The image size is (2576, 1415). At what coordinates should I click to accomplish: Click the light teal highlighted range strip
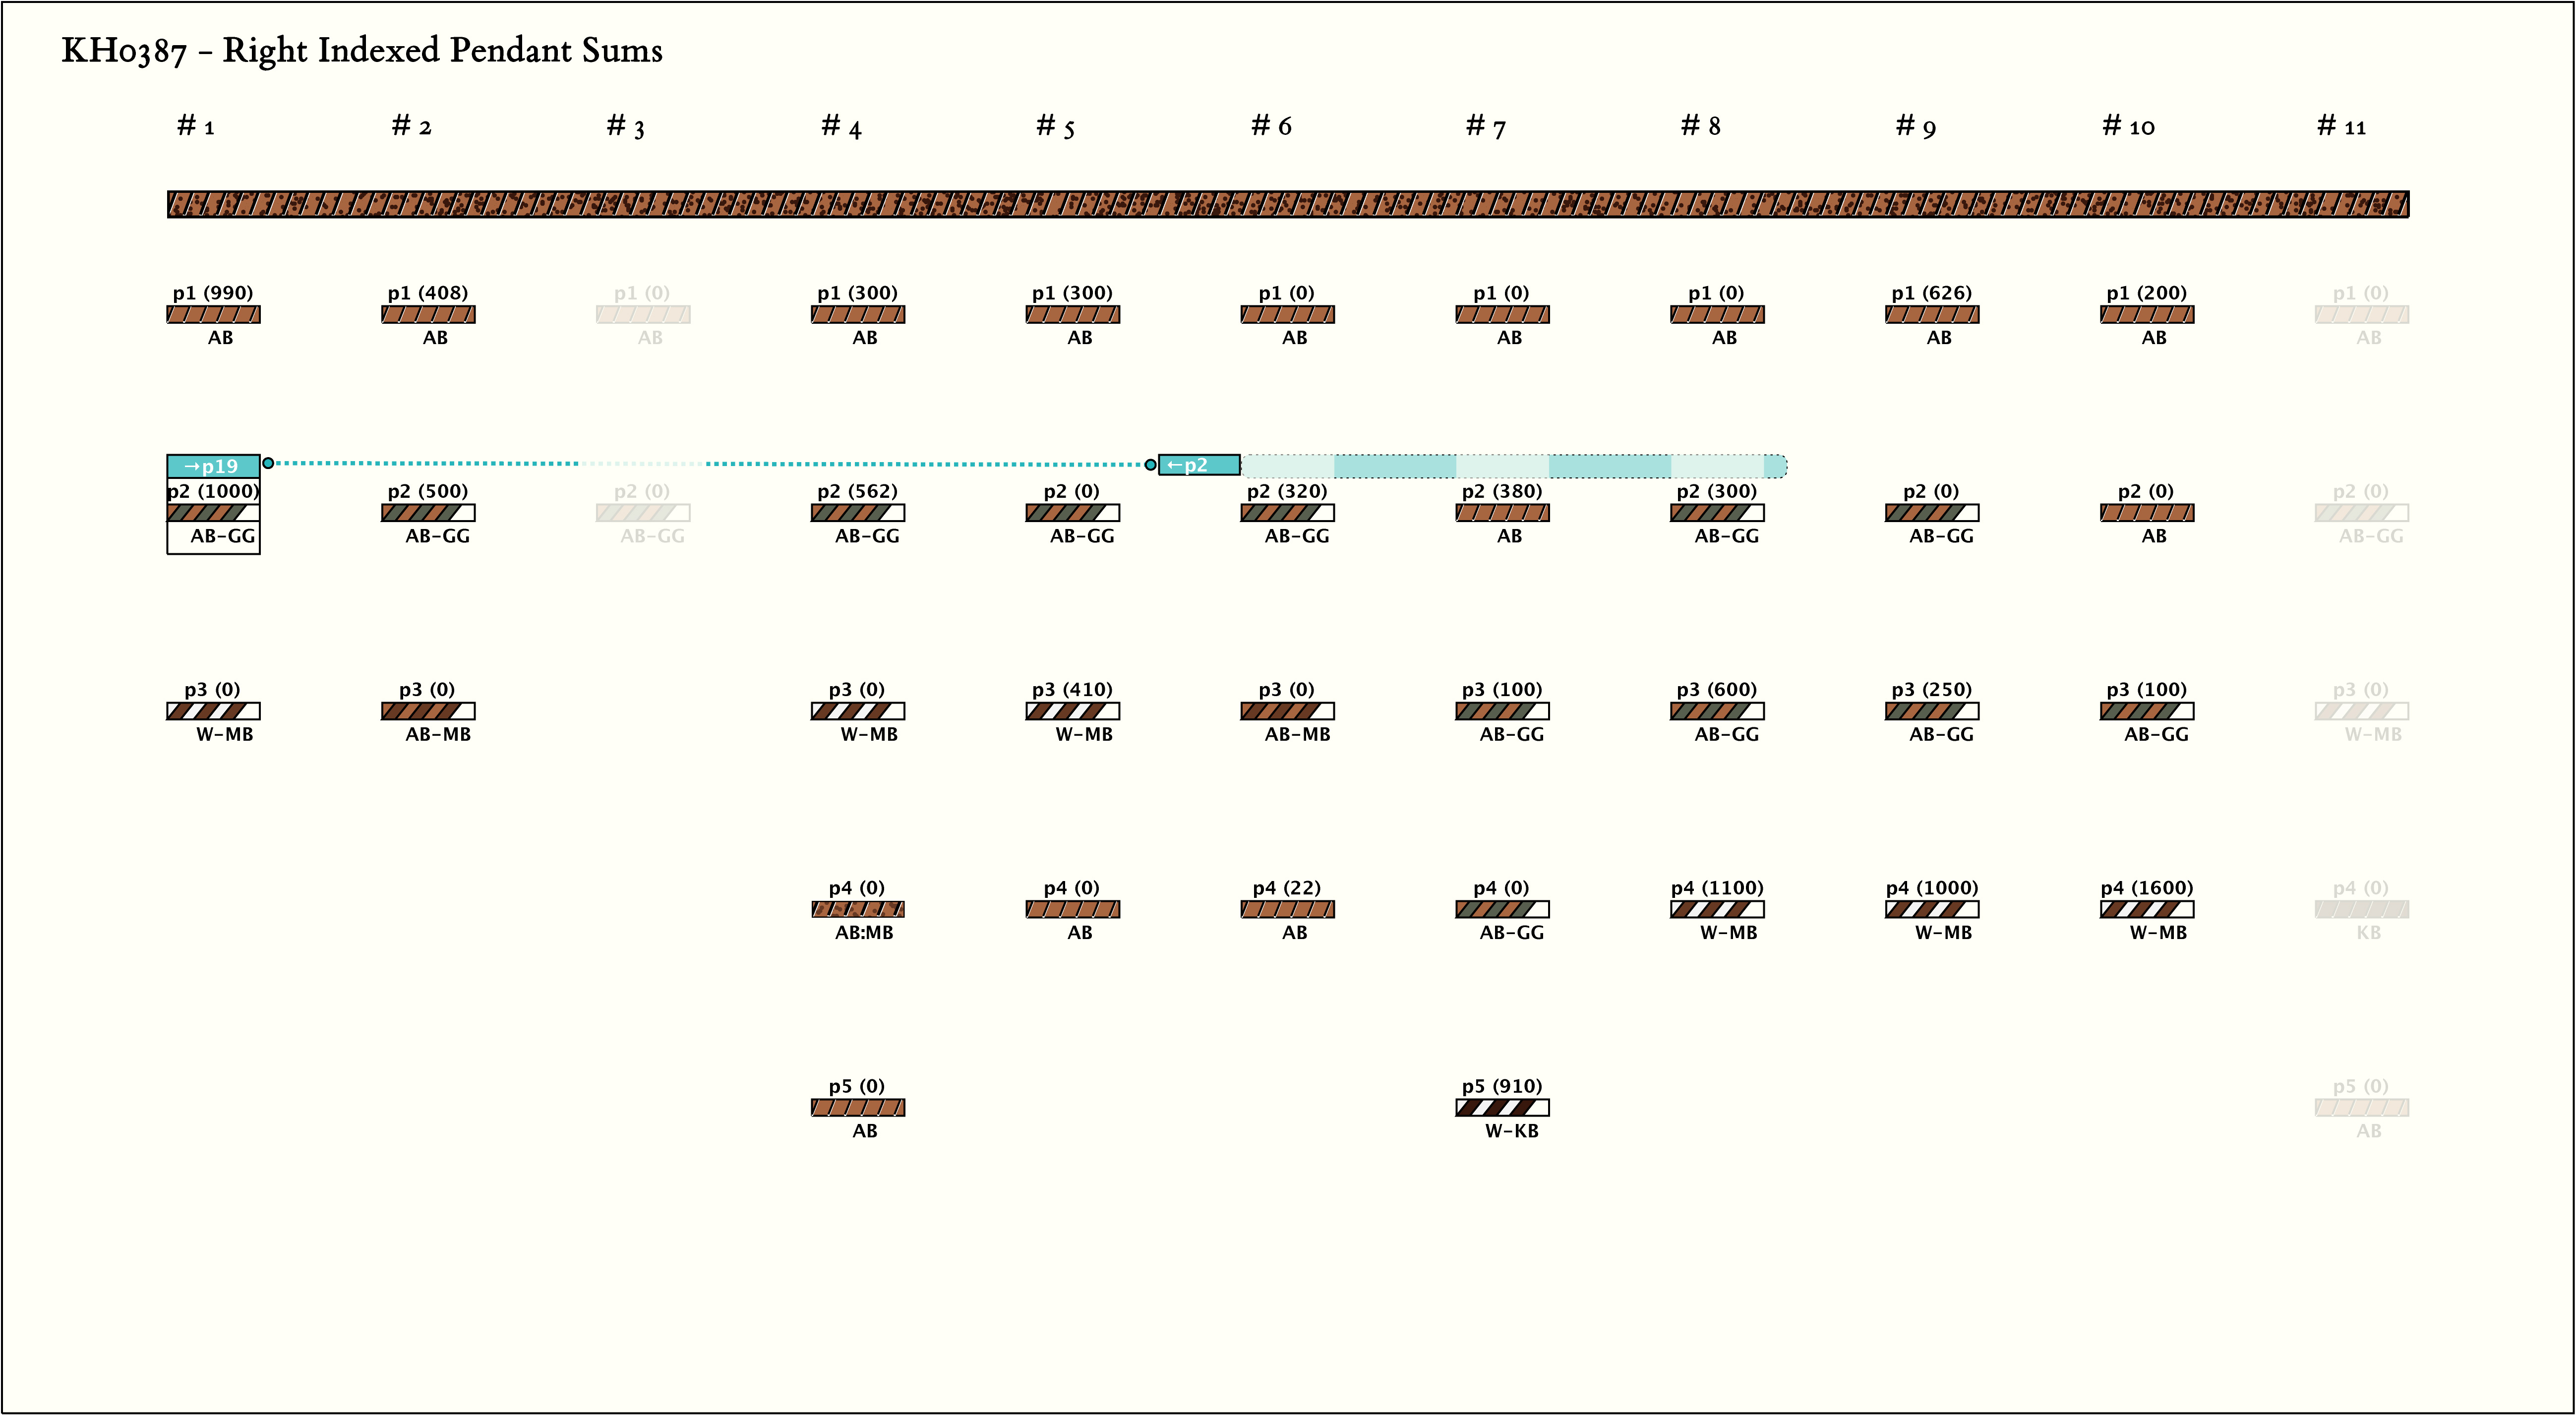tap(1513, 466)
